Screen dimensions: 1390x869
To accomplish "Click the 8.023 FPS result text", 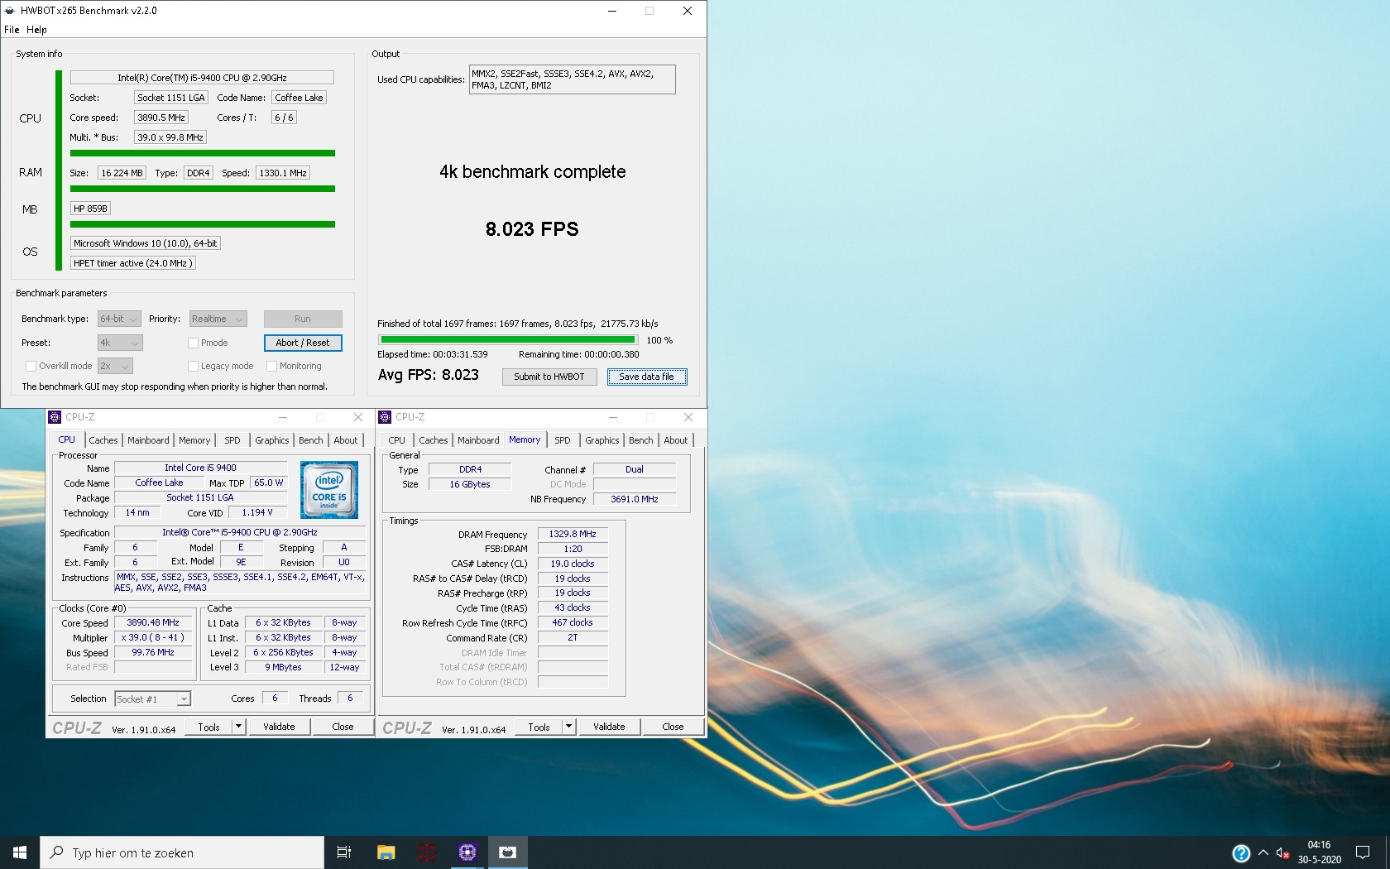I will 532,229.
